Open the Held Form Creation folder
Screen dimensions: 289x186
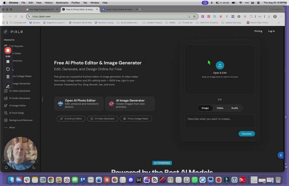point(207,22)
